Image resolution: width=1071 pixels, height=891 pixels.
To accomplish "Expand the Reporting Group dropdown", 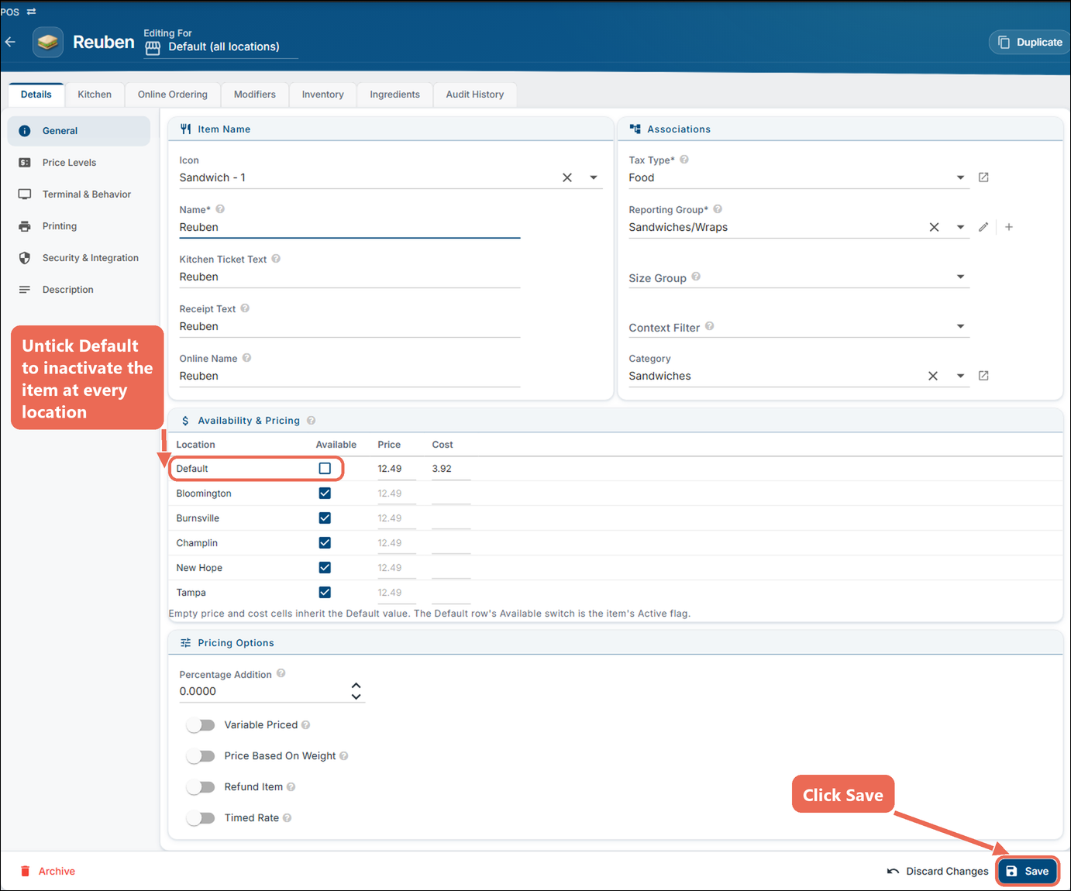I will point(960,227).
